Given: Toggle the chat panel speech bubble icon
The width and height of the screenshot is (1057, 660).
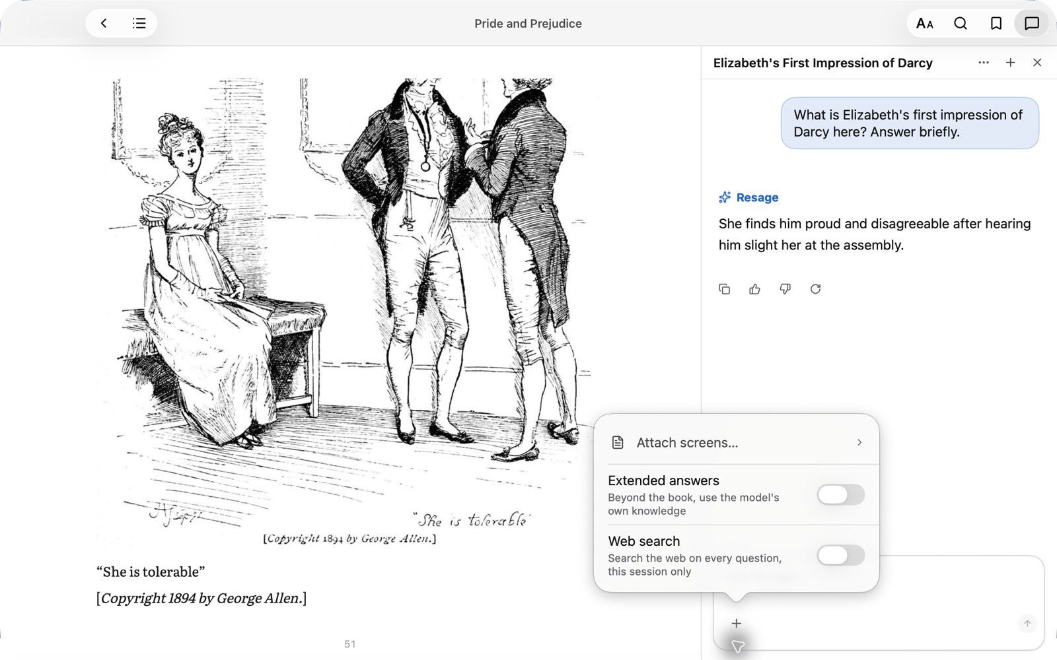Looking at the screenshot, I should click(1031, 23).
